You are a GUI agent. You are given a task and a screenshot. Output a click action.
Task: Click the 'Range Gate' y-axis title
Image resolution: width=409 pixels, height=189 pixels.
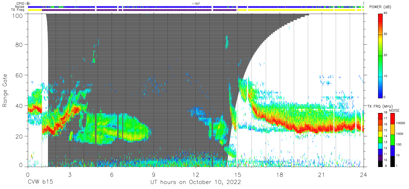(5, 91)
